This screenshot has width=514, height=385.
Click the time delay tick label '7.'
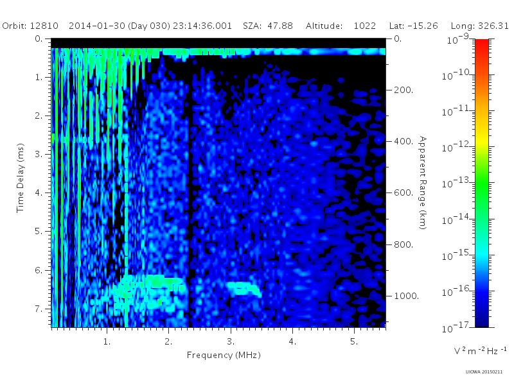pos(39,309)
